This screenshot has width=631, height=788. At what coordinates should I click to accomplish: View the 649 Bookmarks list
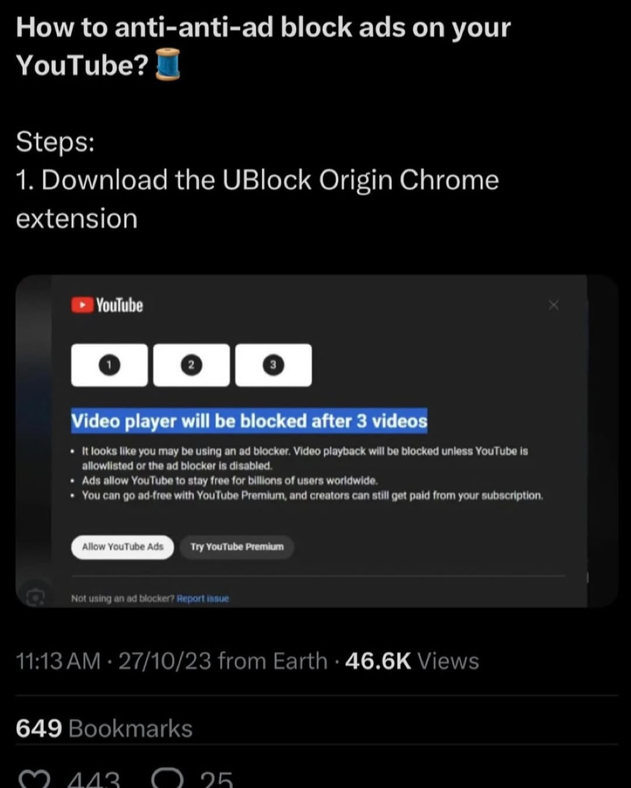coord(104,728)
